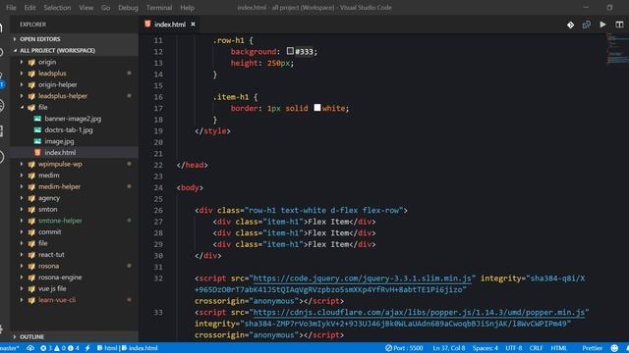Go to line via Ln 37, Col 8
The height and width of the screenshot is (353, 629).
[x=449, y=348]
